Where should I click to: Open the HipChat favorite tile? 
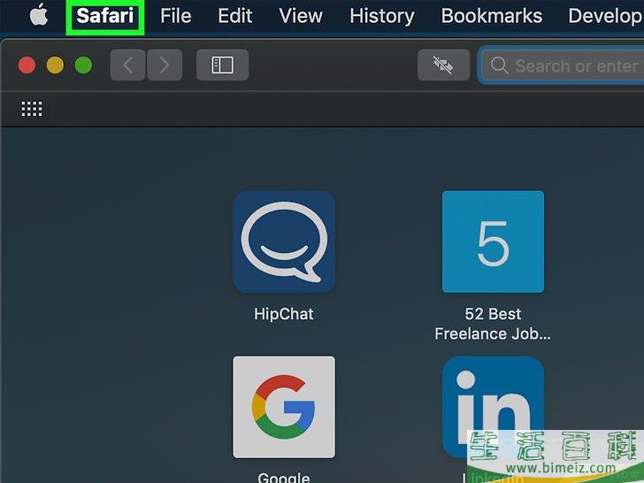coord(284,241)
